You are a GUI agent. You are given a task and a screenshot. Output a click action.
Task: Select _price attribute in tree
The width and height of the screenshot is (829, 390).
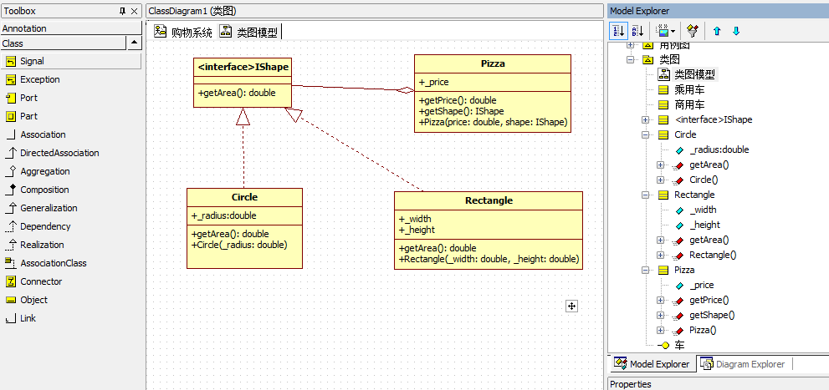[x=702, y=285]
